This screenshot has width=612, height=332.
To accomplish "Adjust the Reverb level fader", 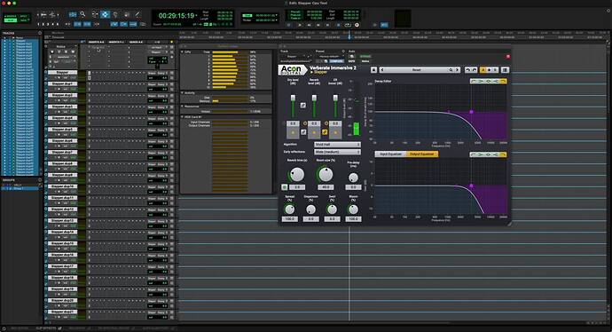I will 314,99.
